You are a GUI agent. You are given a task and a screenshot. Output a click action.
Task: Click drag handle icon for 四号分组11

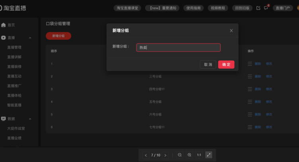click(250, 89)
